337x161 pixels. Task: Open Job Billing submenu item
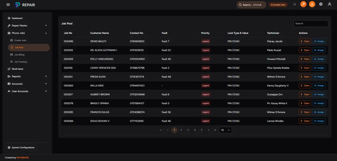[29, 55]
